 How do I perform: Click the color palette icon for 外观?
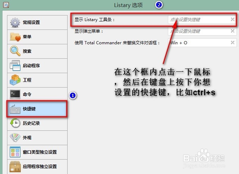point(15,137)
